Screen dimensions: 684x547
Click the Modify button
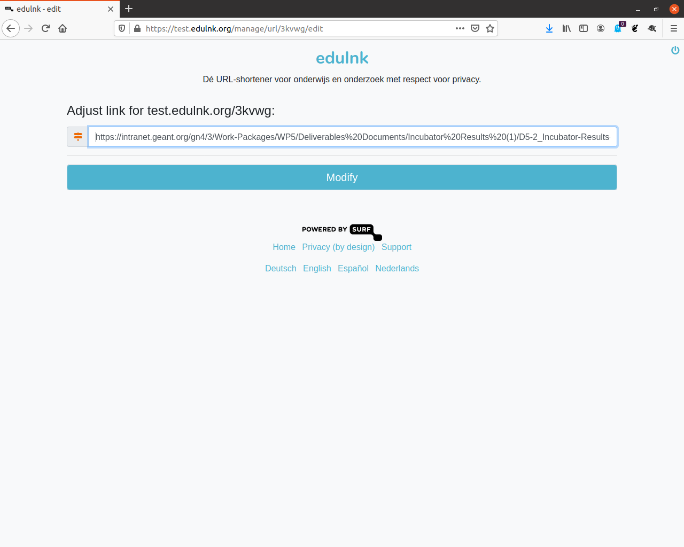point(342,177)
